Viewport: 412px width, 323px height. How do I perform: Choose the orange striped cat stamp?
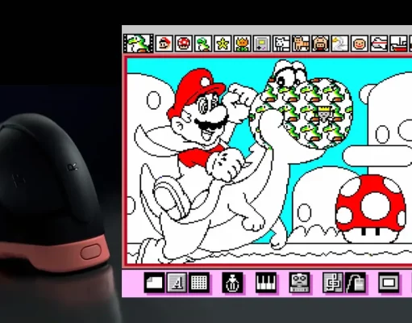pyautogui.click(x=301, y=44)
